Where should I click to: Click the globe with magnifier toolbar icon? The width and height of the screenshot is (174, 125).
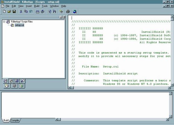click(x=75, y=11)
